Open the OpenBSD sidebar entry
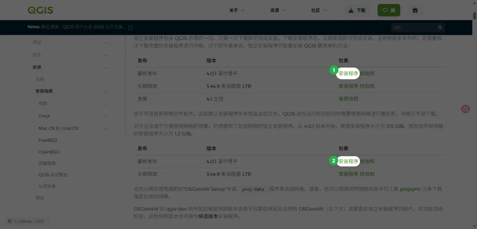 tap(49, 152)
